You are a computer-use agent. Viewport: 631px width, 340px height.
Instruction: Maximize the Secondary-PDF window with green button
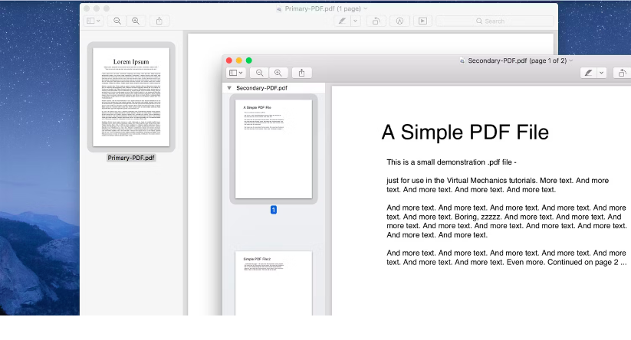pos(249,60)
